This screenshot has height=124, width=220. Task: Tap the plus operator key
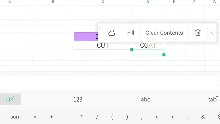click(x=51, y=117)
